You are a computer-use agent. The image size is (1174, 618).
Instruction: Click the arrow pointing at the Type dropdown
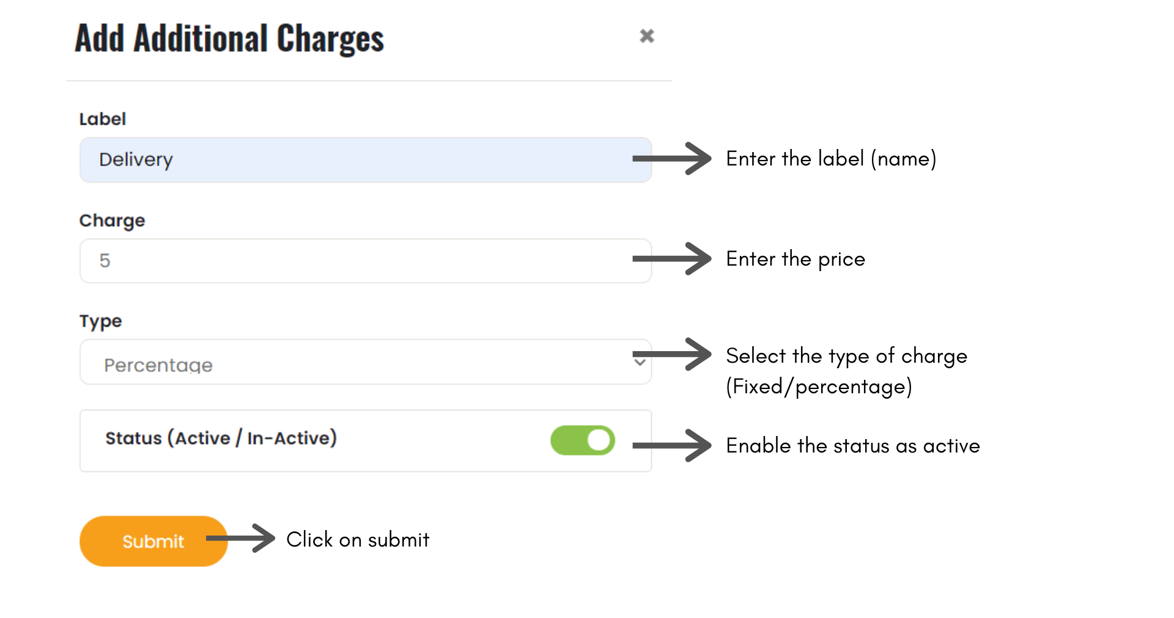tap(671, 354)
